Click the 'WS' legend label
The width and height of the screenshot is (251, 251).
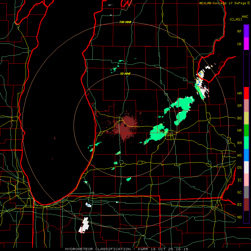239,155
